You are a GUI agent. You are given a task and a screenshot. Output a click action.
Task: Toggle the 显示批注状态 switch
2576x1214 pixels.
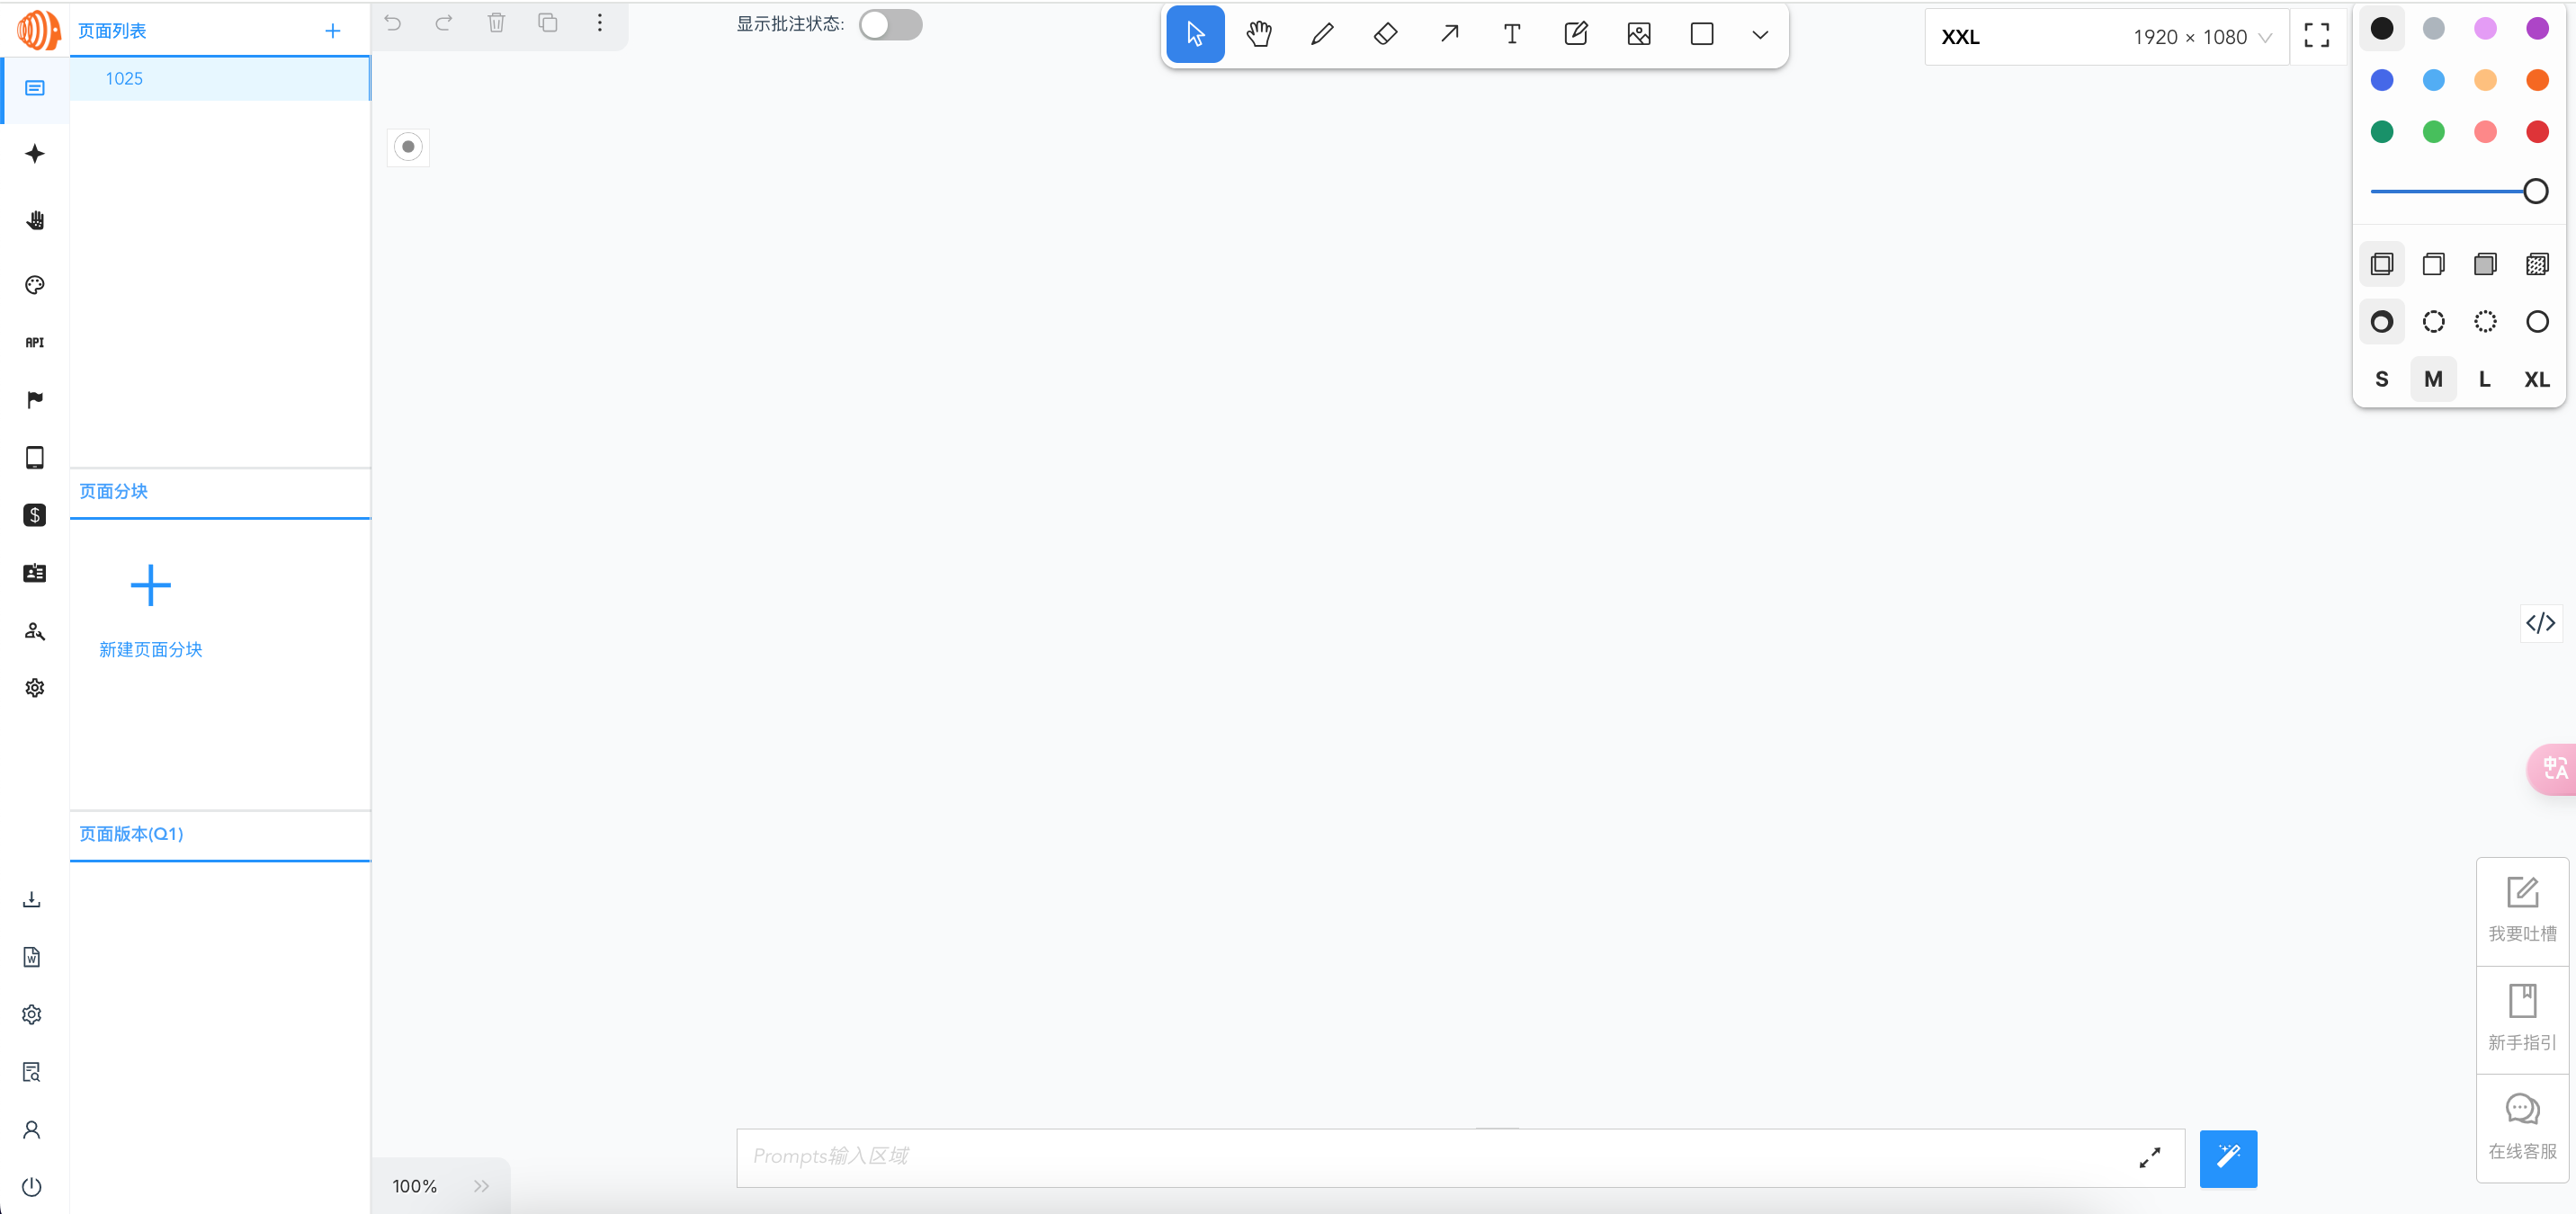890,25
